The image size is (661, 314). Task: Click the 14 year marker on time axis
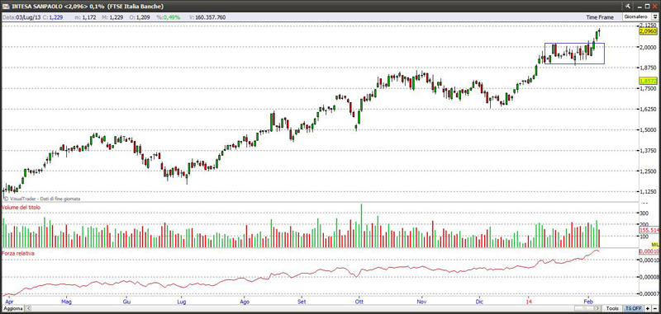pyautogui.click(x=529, y=302)
